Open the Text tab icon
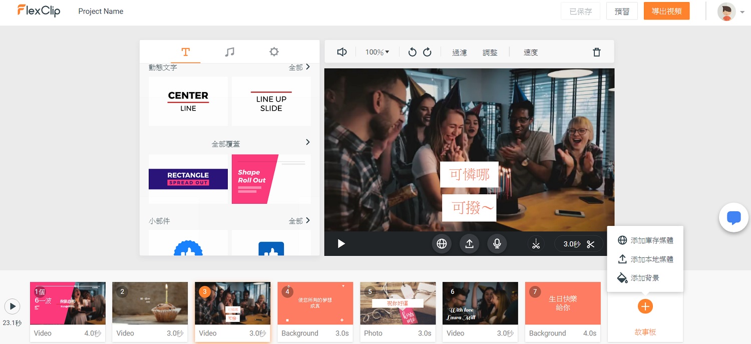 click(185, 52)
